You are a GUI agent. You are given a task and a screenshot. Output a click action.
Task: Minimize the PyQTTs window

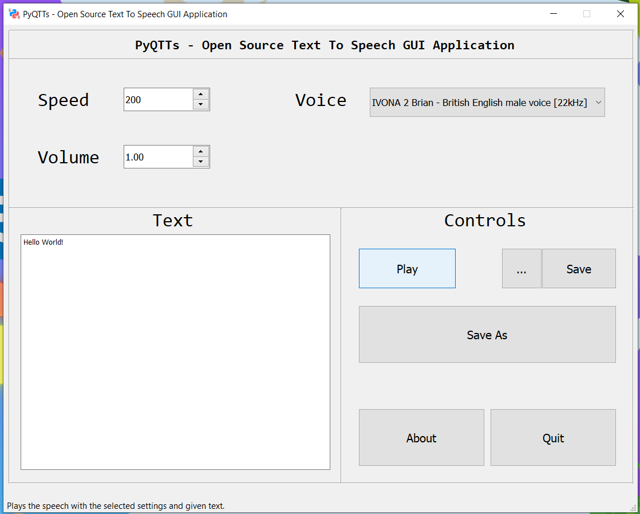coord(554,14)
